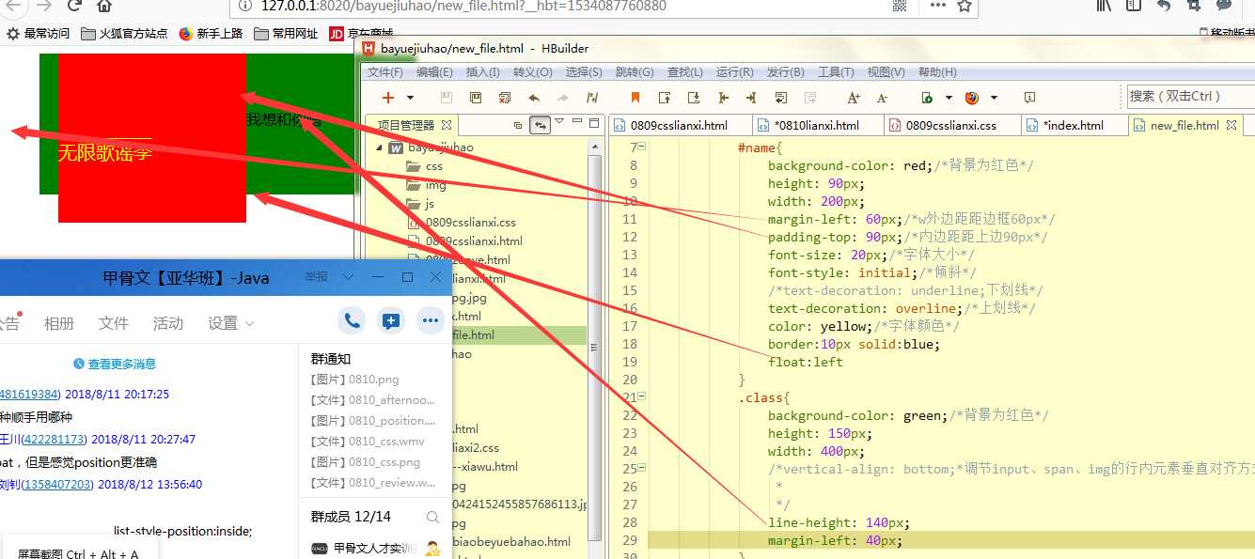Screen dimensions: 1255x559
Task: Open 火狐官方站点 bookmark in Firefox
Action: 124,34
